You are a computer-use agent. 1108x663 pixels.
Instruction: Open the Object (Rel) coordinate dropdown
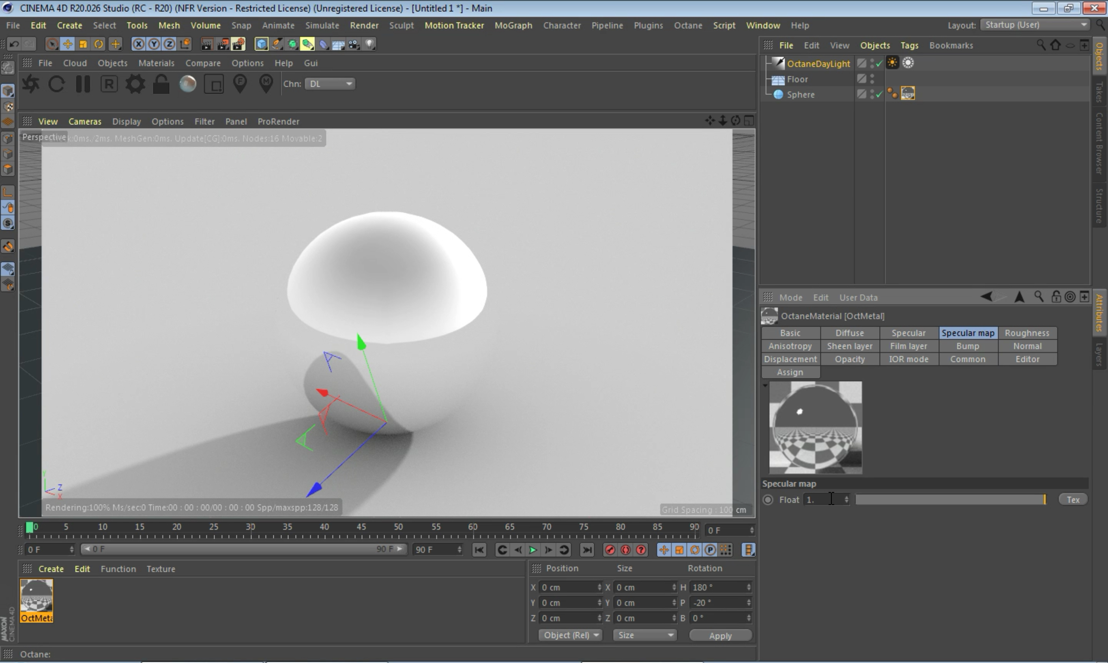point(570,635)
